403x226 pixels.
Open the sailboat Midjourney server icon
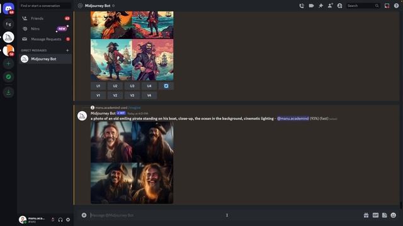[x=8, y=38]
